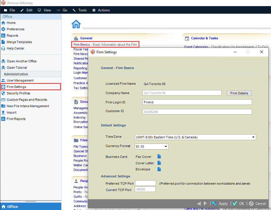Open the Edit menu

pos(27,10)
